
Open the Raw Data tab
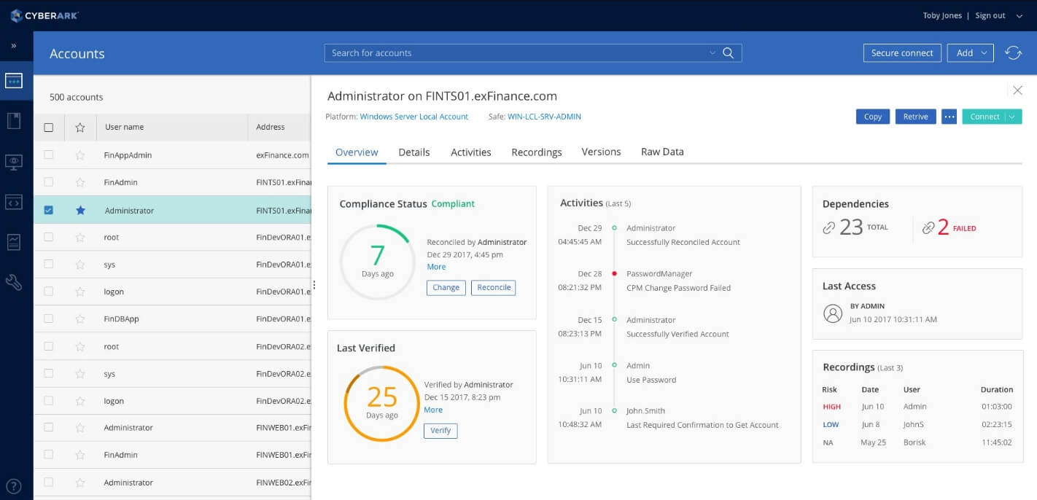662,152
